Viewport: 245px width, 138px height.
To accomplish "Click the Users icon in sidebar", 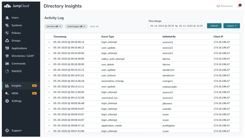I will tap(7, 18).
